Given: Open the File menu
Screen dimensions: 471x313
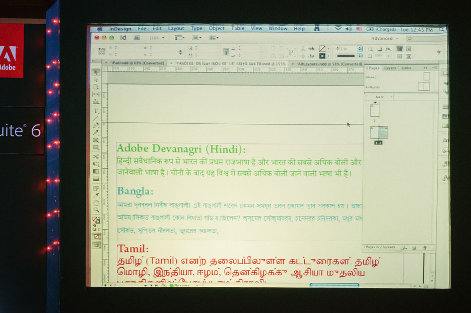Looking at the screenshot, I should coord(142,29).
